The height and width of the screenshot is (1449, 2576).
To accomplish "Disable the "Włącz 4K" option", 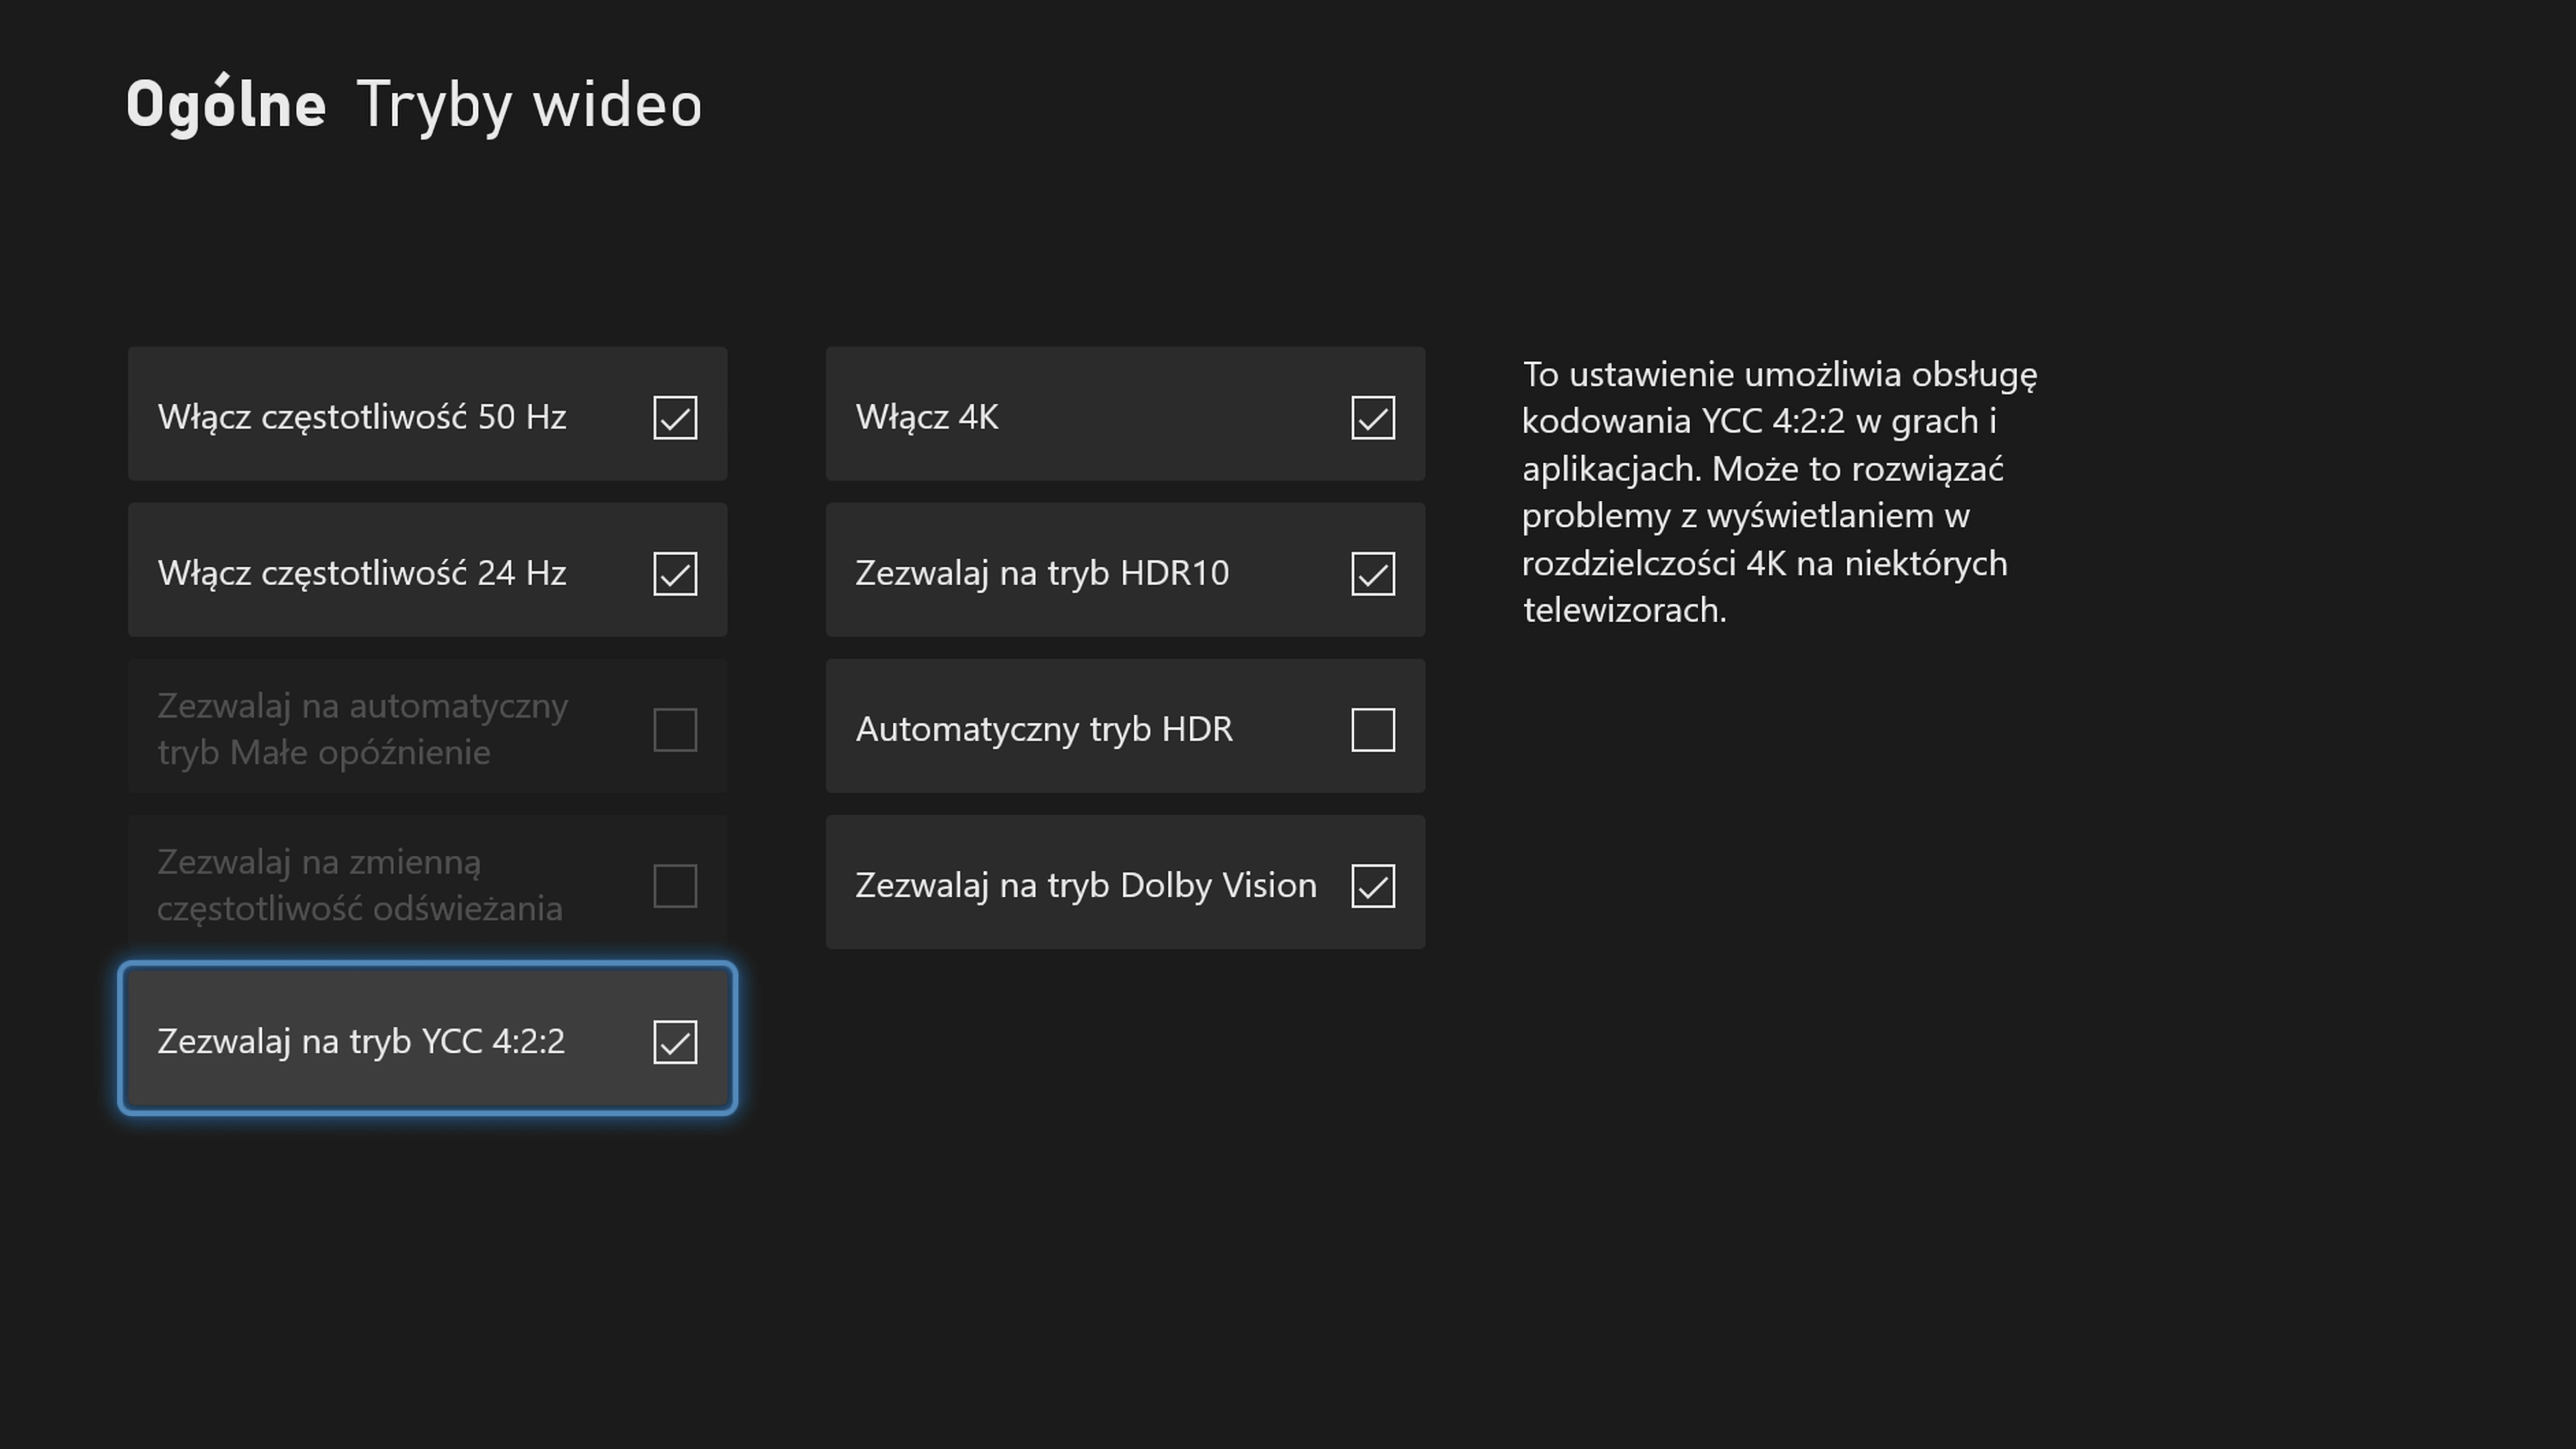I will (x=1372, y=417).
